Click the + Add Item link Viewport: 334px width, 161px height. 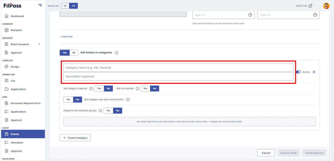click(x=66, y=37)
